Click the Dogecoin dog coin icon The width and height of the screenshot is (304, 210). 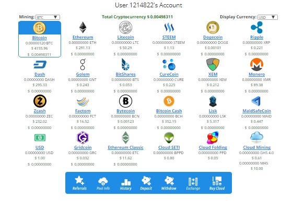pyautogui.click(x=213, y=27)
